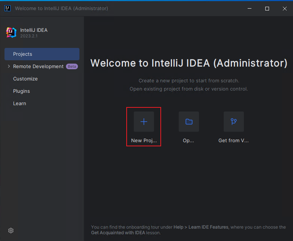Click "Create a new project to start from scratch."
Image resolution: width=293 pixels, height=241 pixels.
tap(189, 80)
